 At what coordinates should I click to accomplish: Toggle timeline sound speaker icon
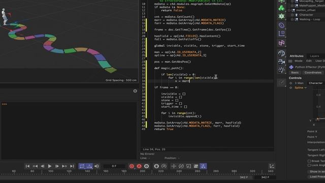pyautogui.click(x=97, y=166)
